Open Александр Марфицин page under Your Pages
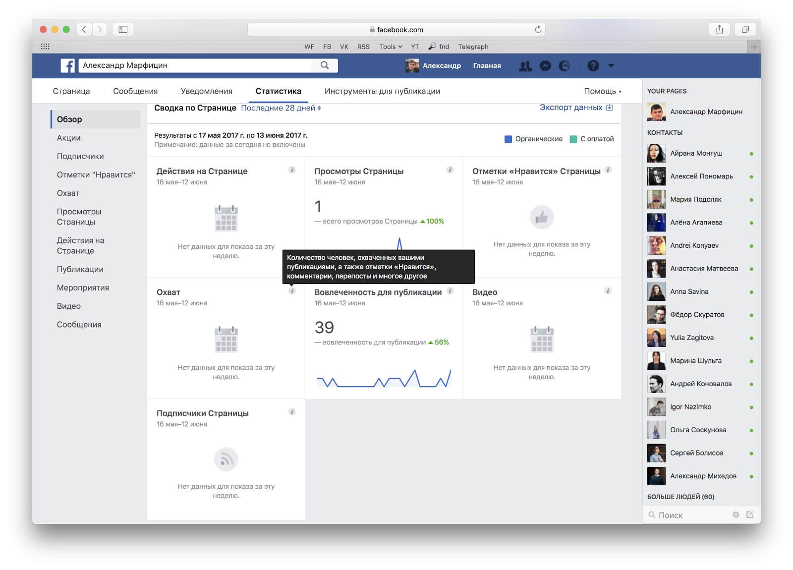This screenshot has width=793, height=570. [700, 112]
